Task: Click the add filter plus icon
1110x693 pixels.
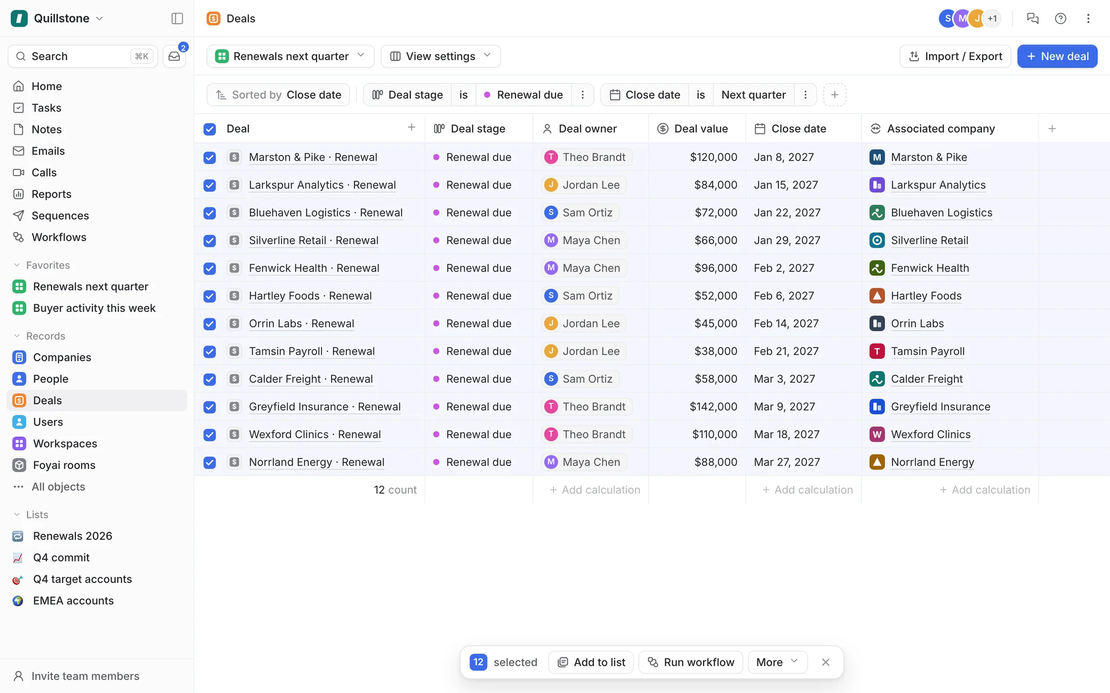Action: 834,95
